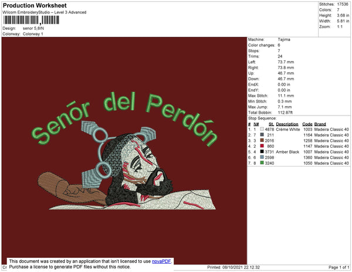Viewport: 352px width, 272px height.
Task: Click the 'Code' column header
Action: point(307,124)
